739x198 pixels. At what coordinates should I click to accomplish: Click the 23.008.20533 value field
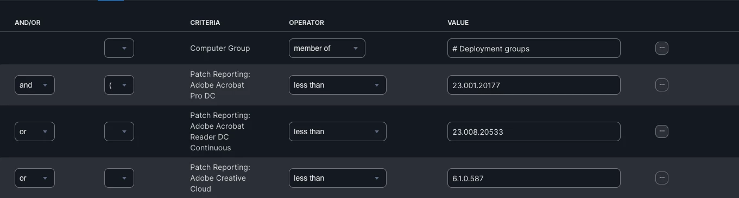pyautogui.click(x=534, y=131)
